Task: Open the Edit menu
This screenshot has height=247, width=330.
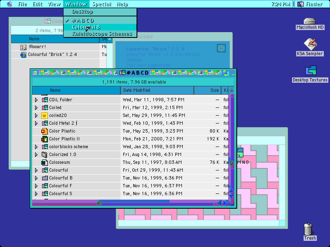Action: [38, 4]
